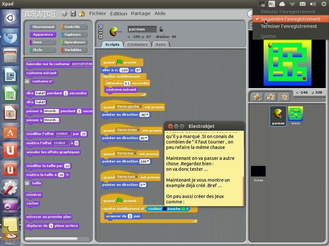
Task: Click the 0.1 seconds value in attendre block
Action: 127,83
